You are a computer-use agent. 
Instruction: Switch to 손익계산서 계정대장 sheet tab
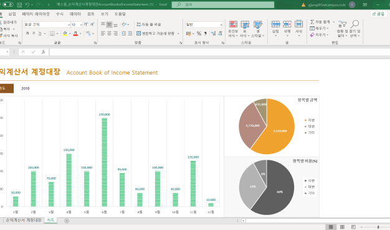(x=24, y=220)
